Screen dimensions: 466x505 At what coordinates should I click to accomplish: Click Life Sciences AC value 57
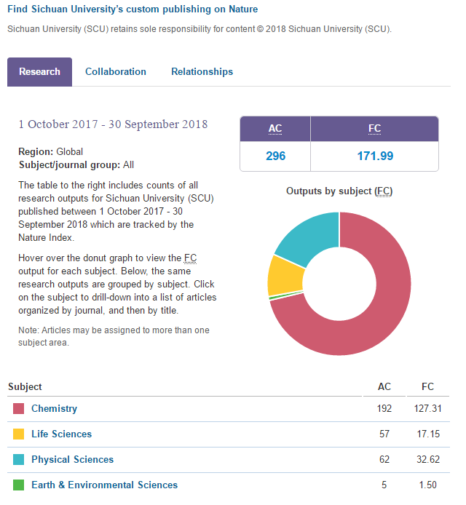click(384, 434)
